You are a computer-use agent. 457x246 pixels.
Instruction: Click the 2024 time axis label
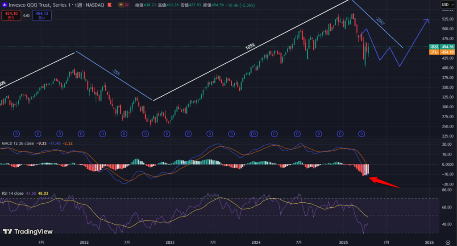256,242
